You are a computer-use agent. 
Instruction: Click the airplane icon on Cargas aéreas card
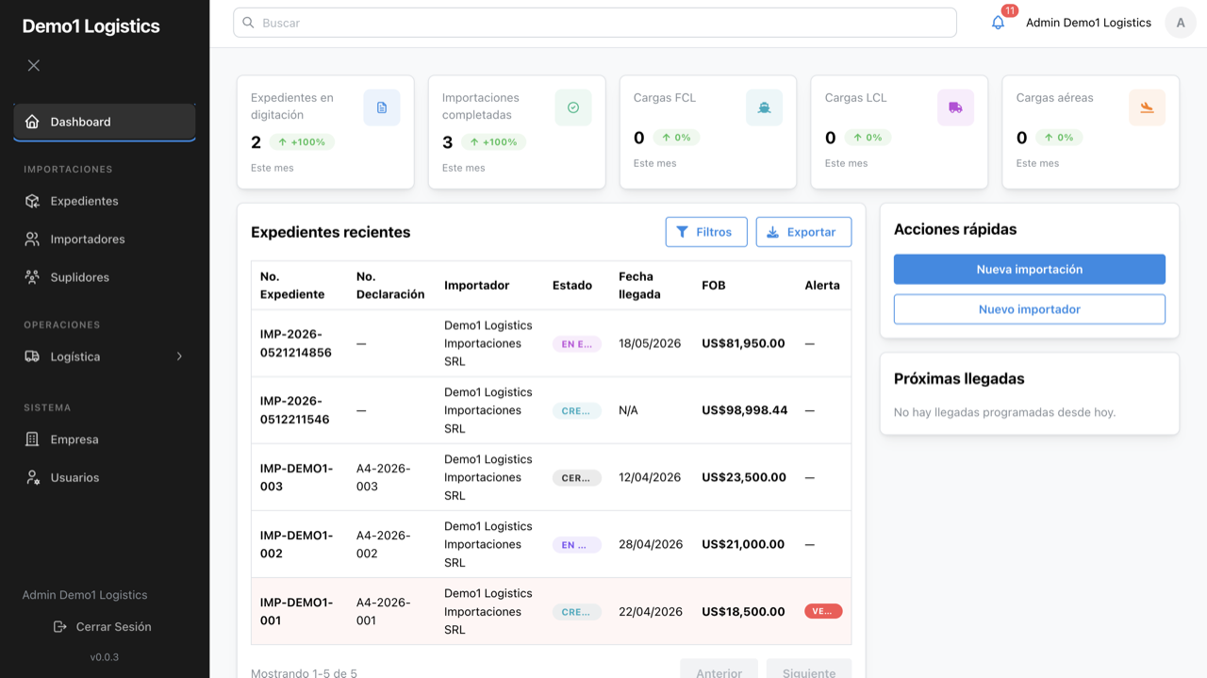click(1147, 107)
